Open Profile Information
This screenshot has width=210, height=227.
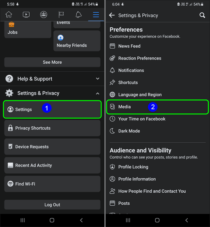point(157,179)
